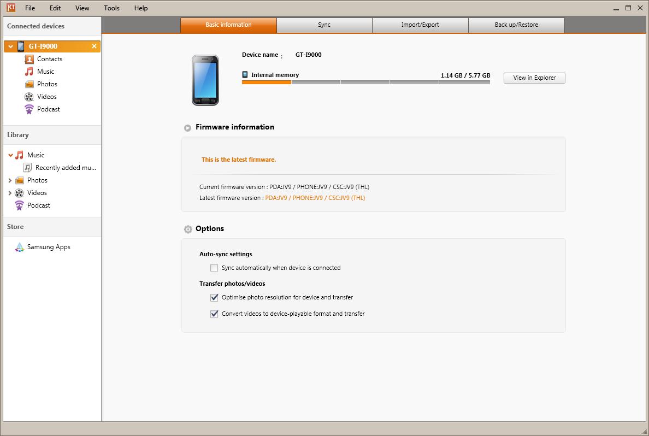The image size is (649, 436).
Task: Click the Transfer photos/videos label
Action: (x=232, y=284)
